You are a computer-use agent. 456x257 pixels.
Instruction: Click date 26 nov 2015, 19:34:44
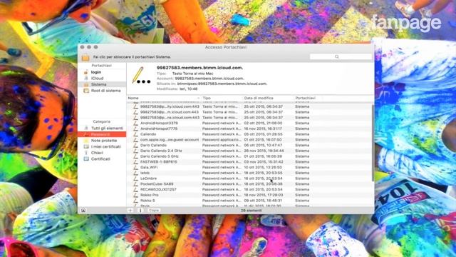(264, 151)
